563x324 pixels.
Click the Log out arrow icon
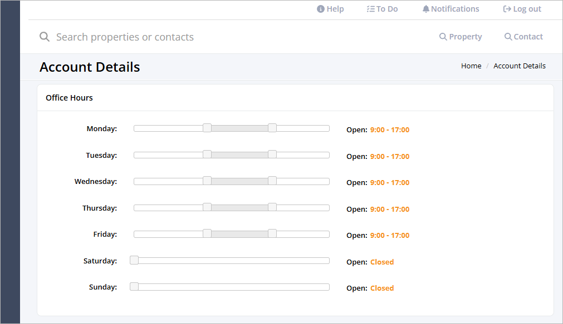tap(506, 8)
